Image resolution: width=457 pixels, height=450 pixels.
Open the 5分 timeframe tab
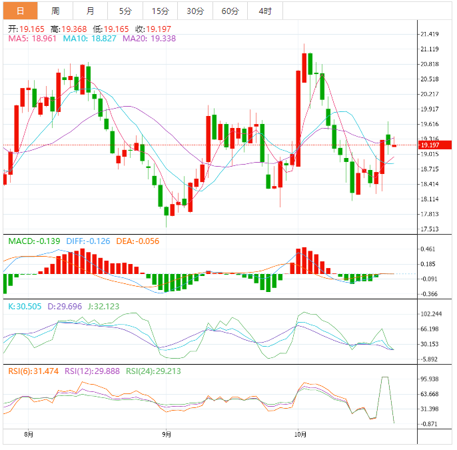pyautogui.click(x=125, y=11)
